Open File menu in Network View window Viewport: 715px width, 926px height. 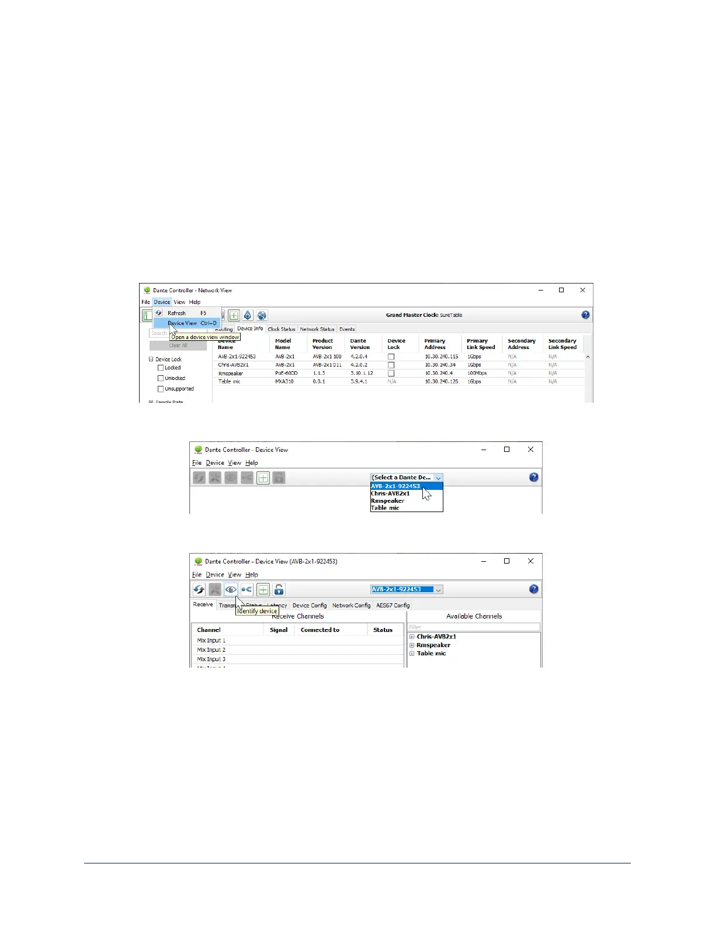point(145,302)
